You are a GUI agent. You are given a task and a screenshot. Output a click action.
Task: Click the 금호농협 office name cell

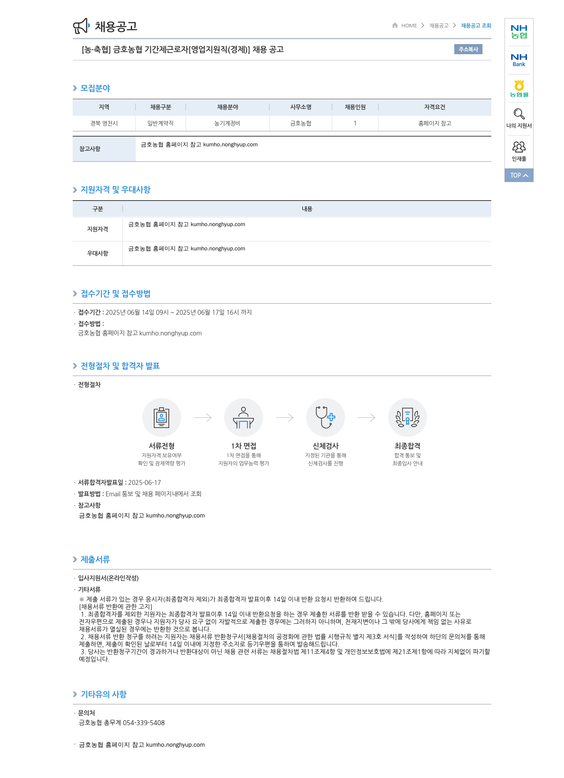pos(301,123)
